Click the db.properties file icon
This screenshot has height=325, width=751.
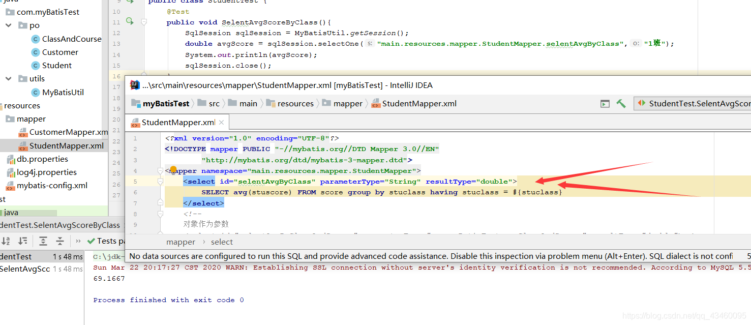pyautogui.click(x=10, y=159)
